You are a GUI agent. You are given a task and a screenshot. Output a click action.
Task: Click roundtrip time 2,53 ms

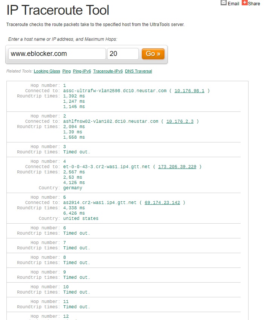tap(72, 177)
